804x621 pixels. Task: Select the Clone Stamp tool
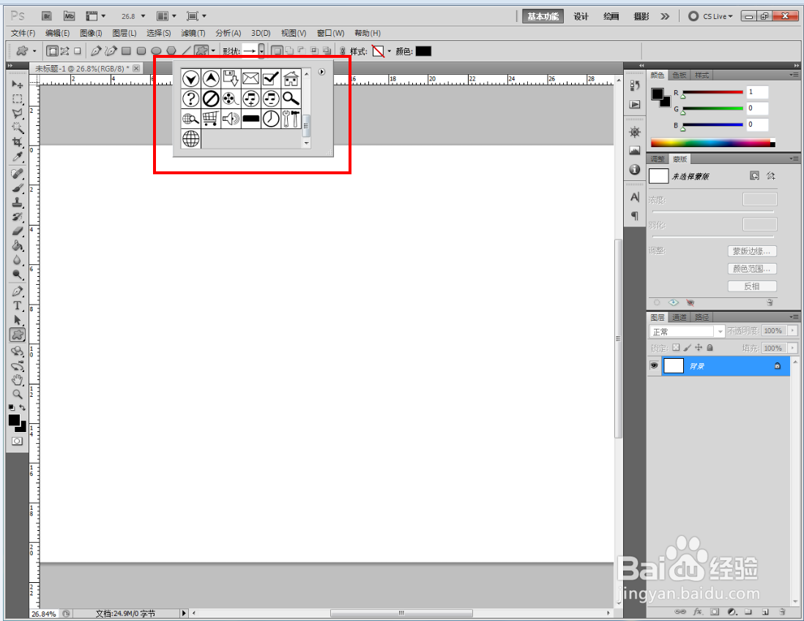(18, 203)
